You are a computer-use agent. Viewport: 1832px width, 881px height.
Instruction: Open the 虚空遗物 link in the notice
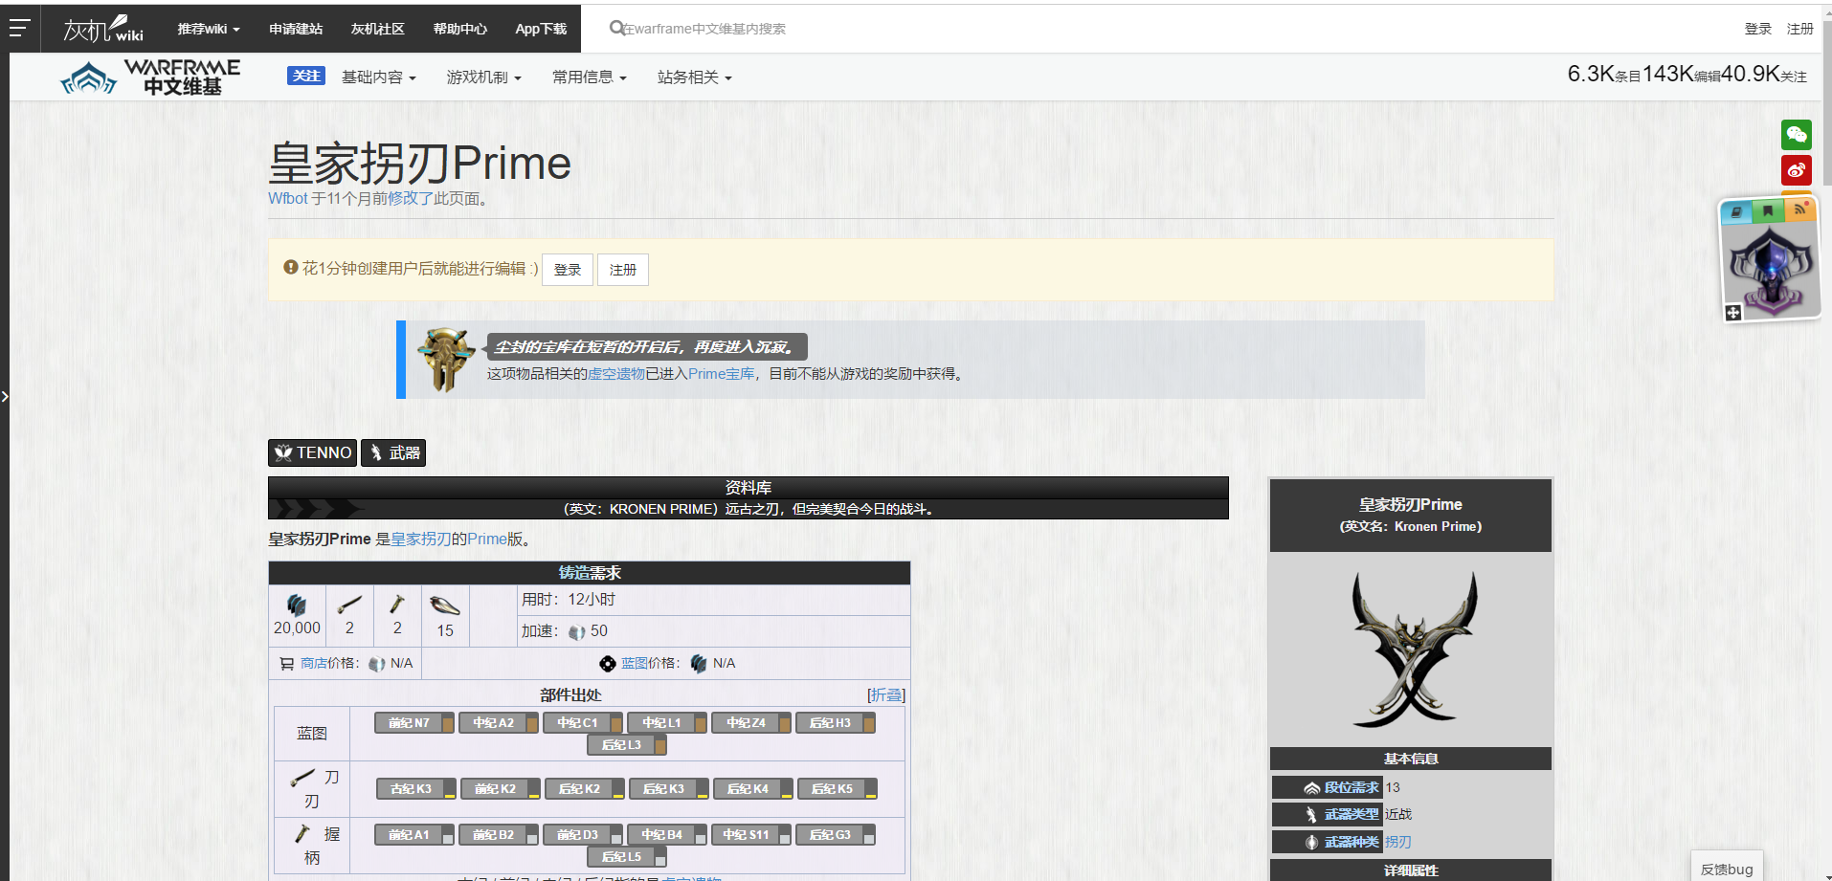(x=616, y=374)
